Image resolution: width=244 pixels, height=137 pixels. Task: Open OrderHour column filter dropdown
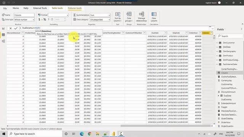(x=200, y=33)
